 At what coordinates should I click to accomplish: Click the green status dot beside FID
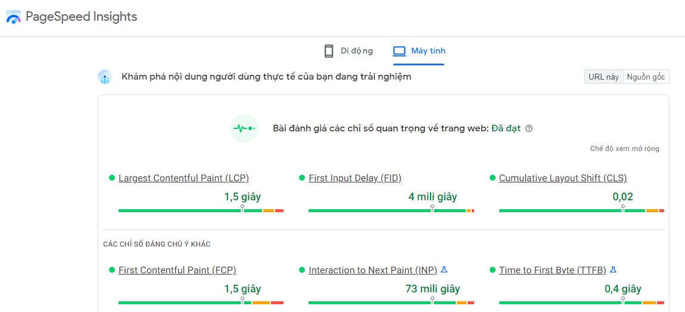[302, 178]
